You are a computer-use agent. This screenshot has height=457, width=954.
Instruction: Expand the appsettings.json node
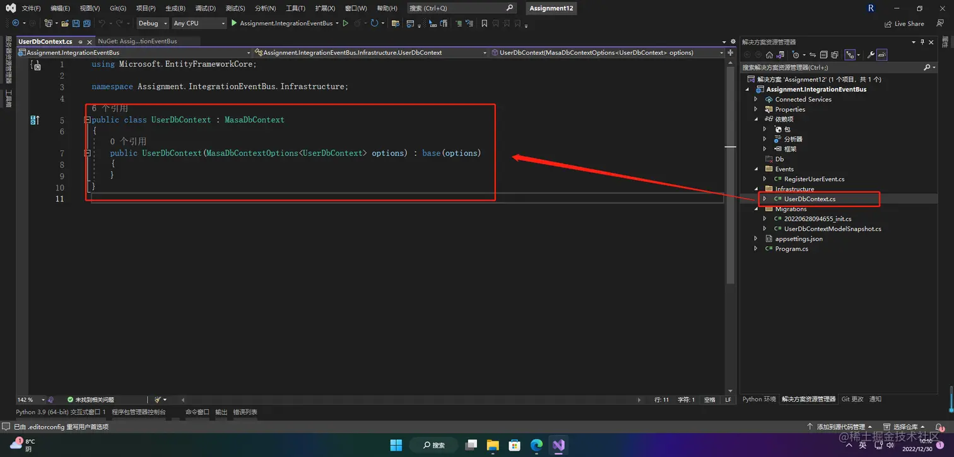tap(756, 239)
